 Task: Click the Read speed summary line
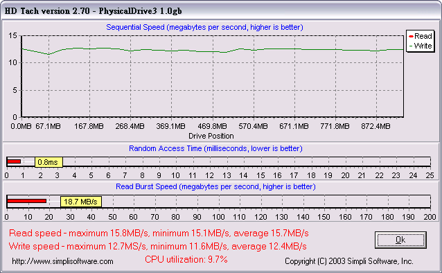159,234
